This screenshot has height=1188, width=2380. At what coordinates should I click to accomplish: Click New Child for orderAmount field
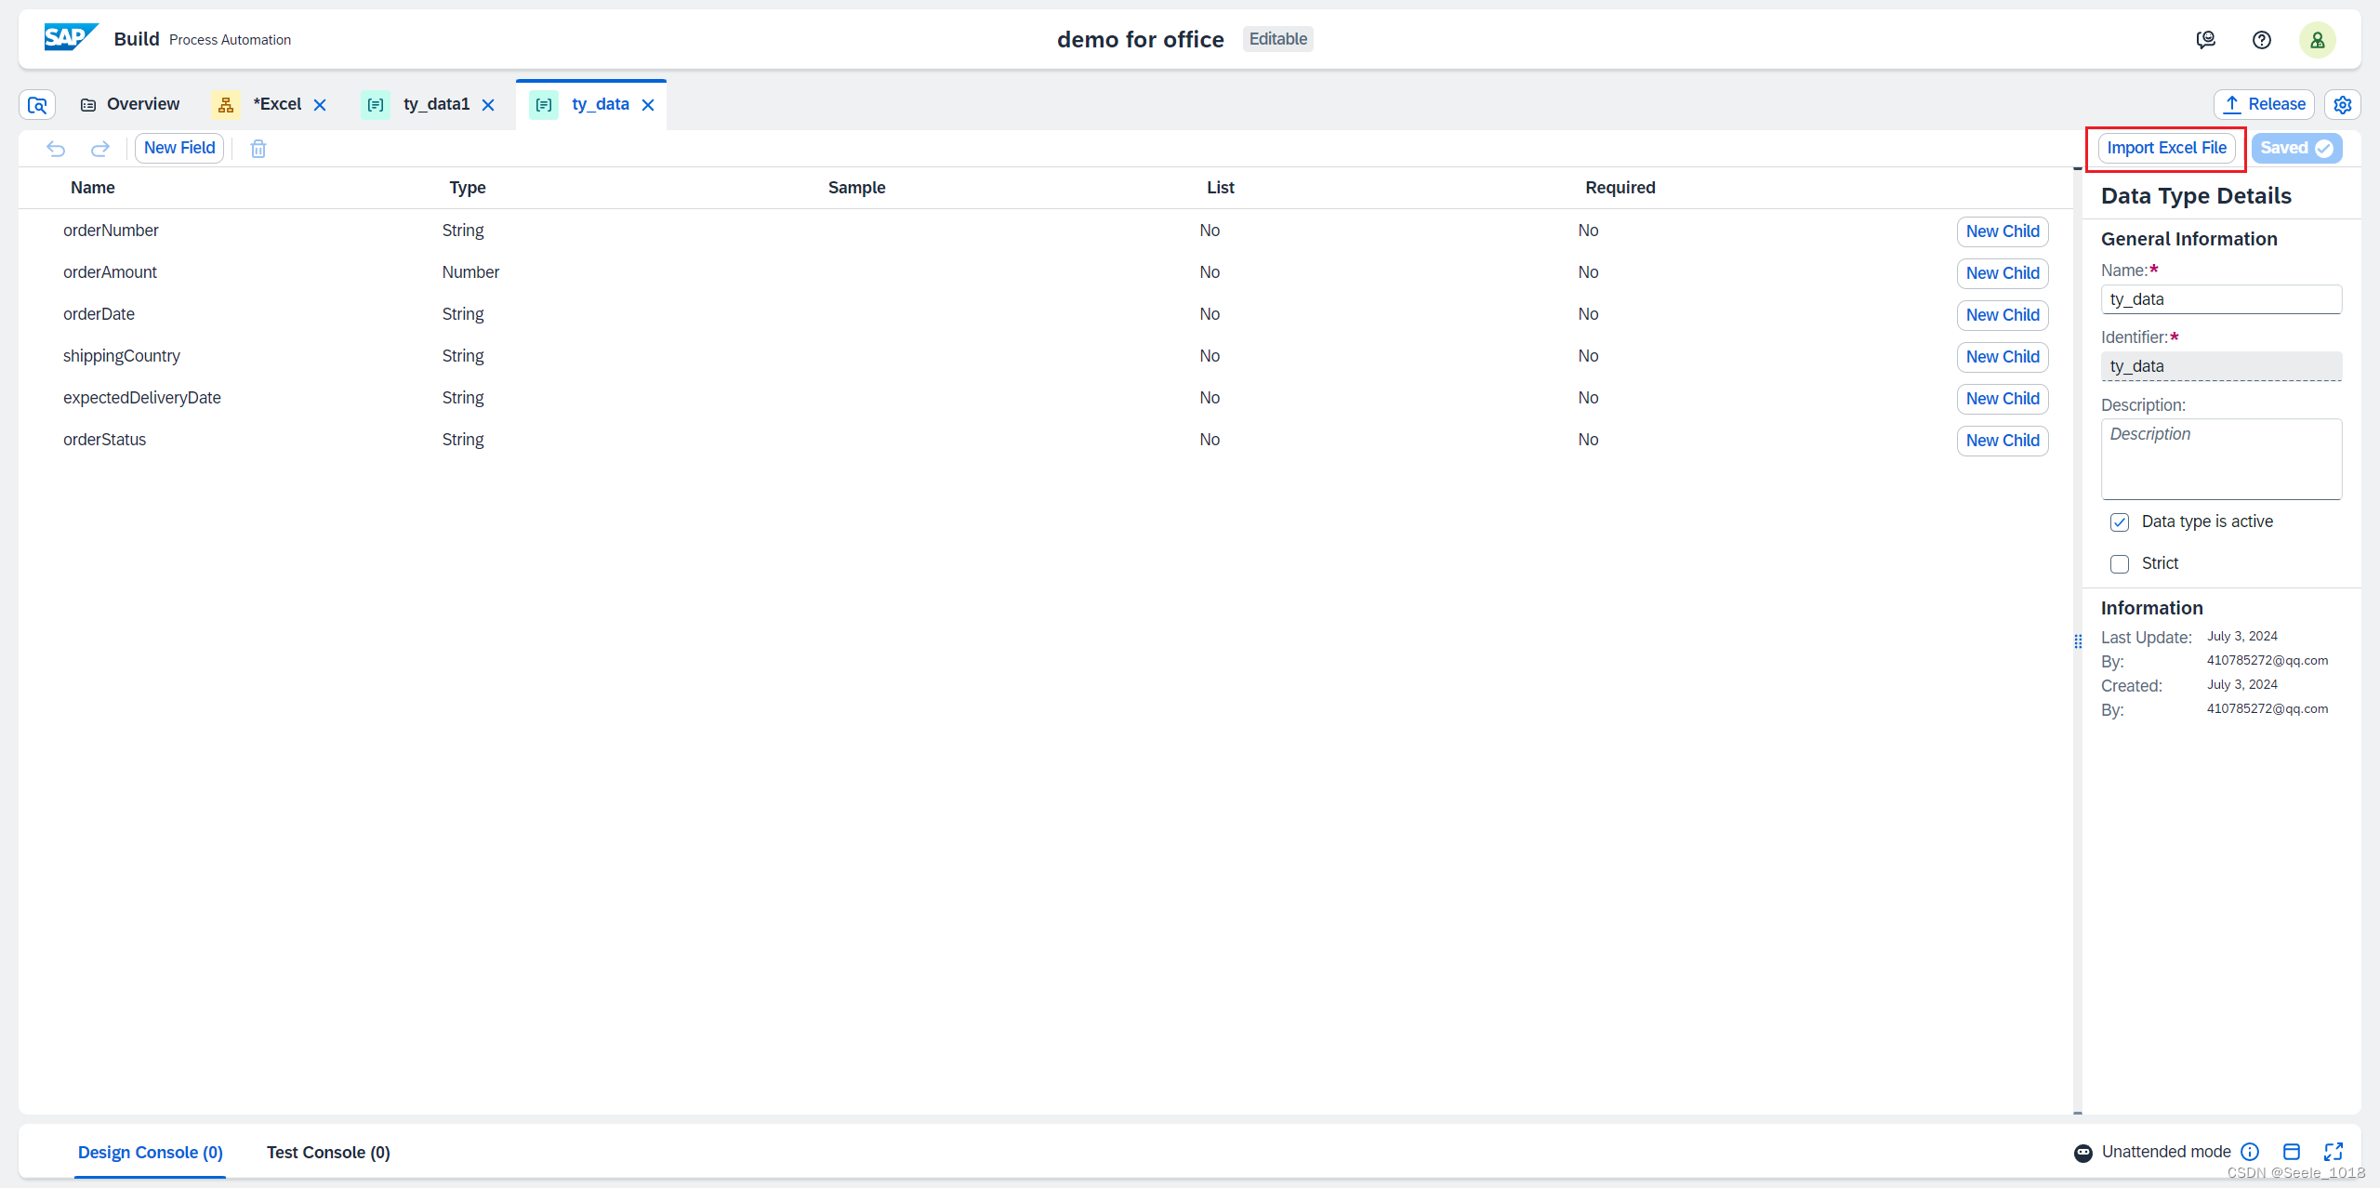tap(2002, 271)
